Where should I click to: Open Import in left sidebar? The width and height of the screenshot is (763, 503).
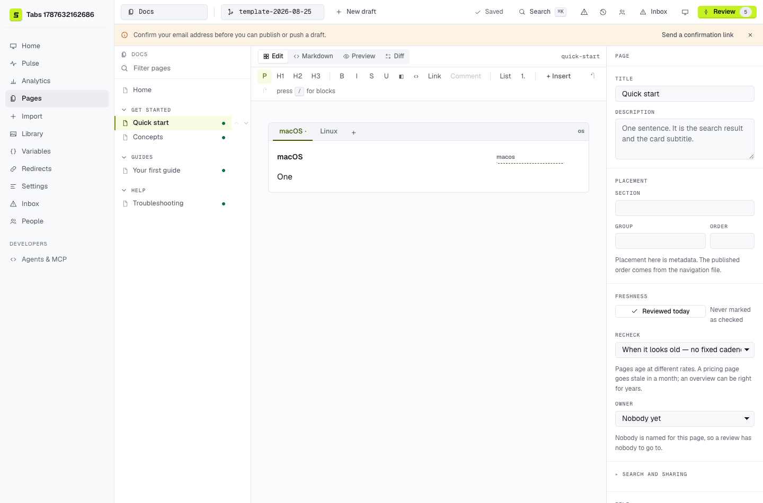pos(57,116)
